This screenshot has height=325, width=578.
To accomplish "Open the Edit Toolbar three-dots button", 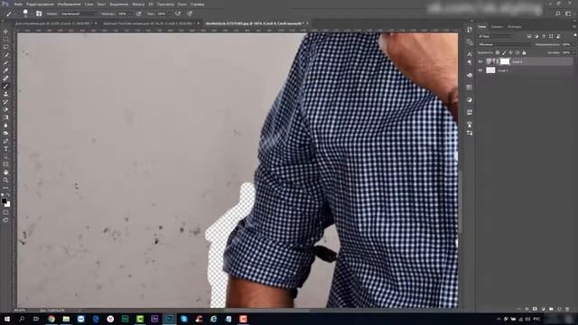I will click(x=5, y=188).
